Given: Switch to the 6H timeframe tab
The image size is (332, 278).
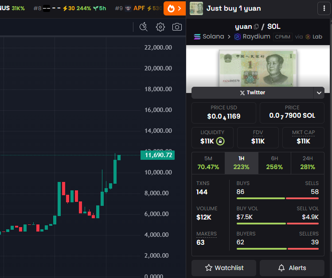Looking at the screenshot, I should coord(274,163).
